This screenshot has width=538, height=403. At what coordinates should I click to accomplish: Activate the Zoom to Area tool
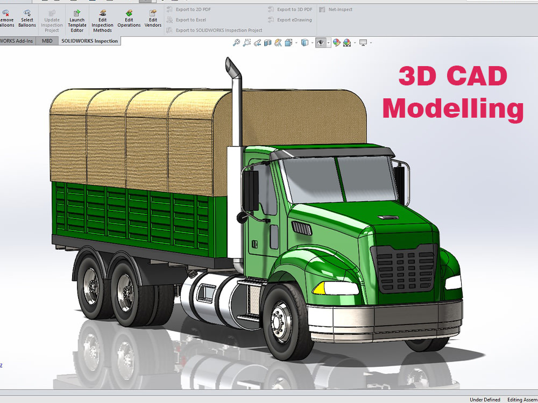click(x=246, y=42)
